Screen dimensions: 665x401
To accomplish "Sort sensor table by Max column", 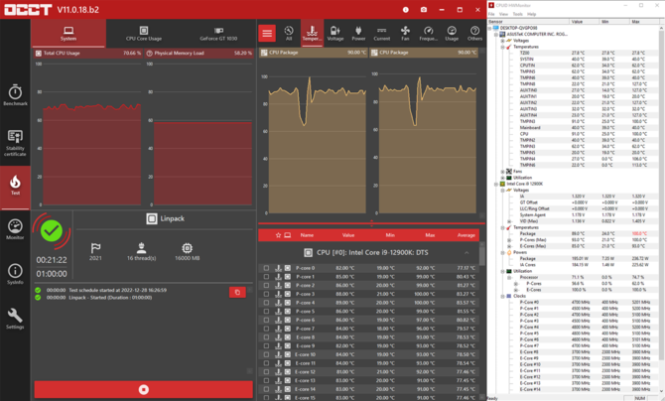I will tap(430, 235).
